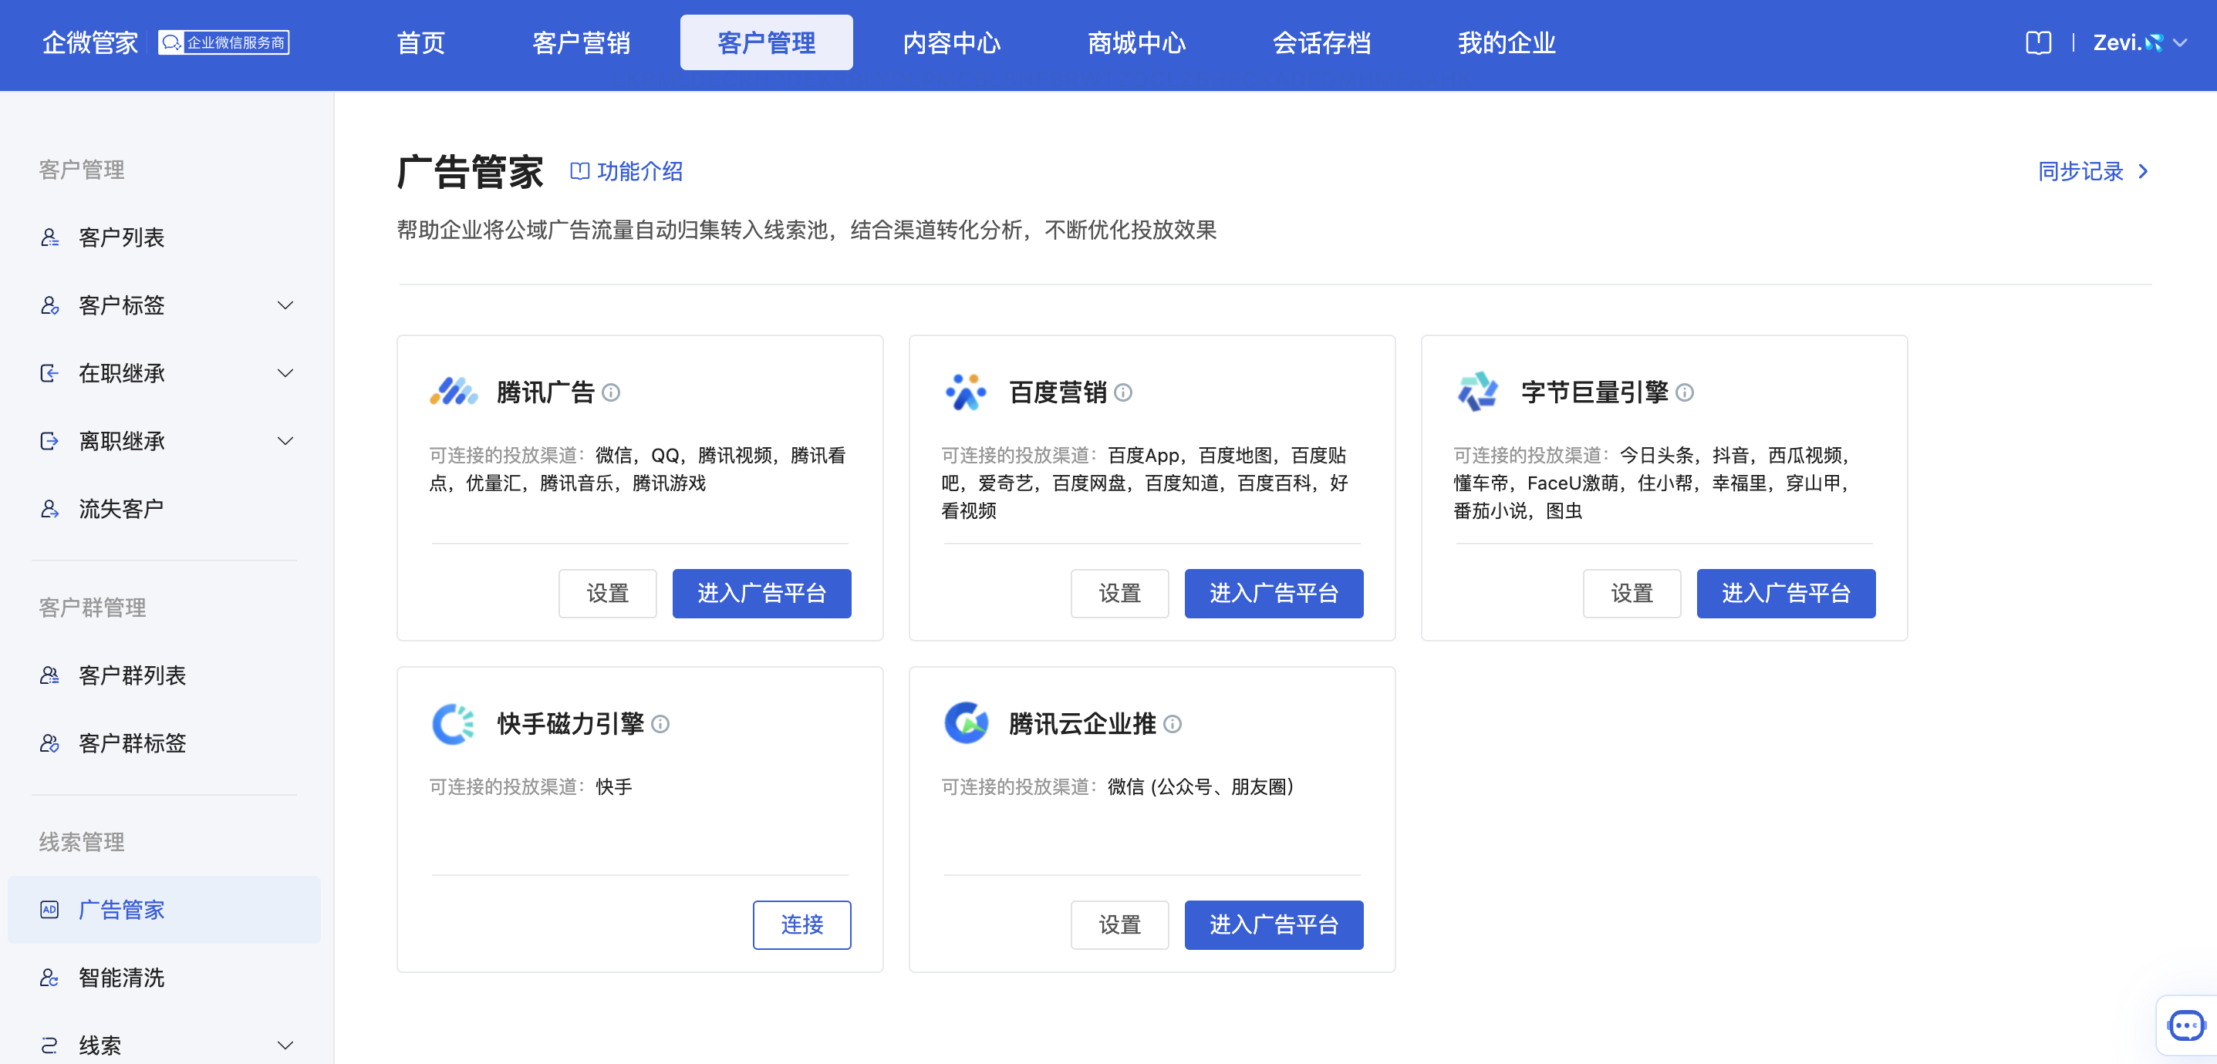Image resolution: width=2217 pixels, height=1064 pixels.
Task: Click the 广告管家 AD sidebar icon
Action: pyautogui.click(x=50, y=910)
